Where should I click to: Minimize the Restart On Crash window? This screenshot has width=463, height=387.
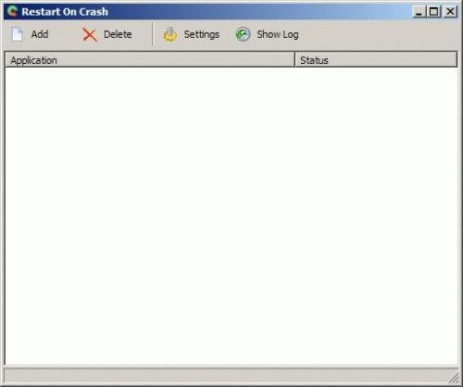[419, 12]
